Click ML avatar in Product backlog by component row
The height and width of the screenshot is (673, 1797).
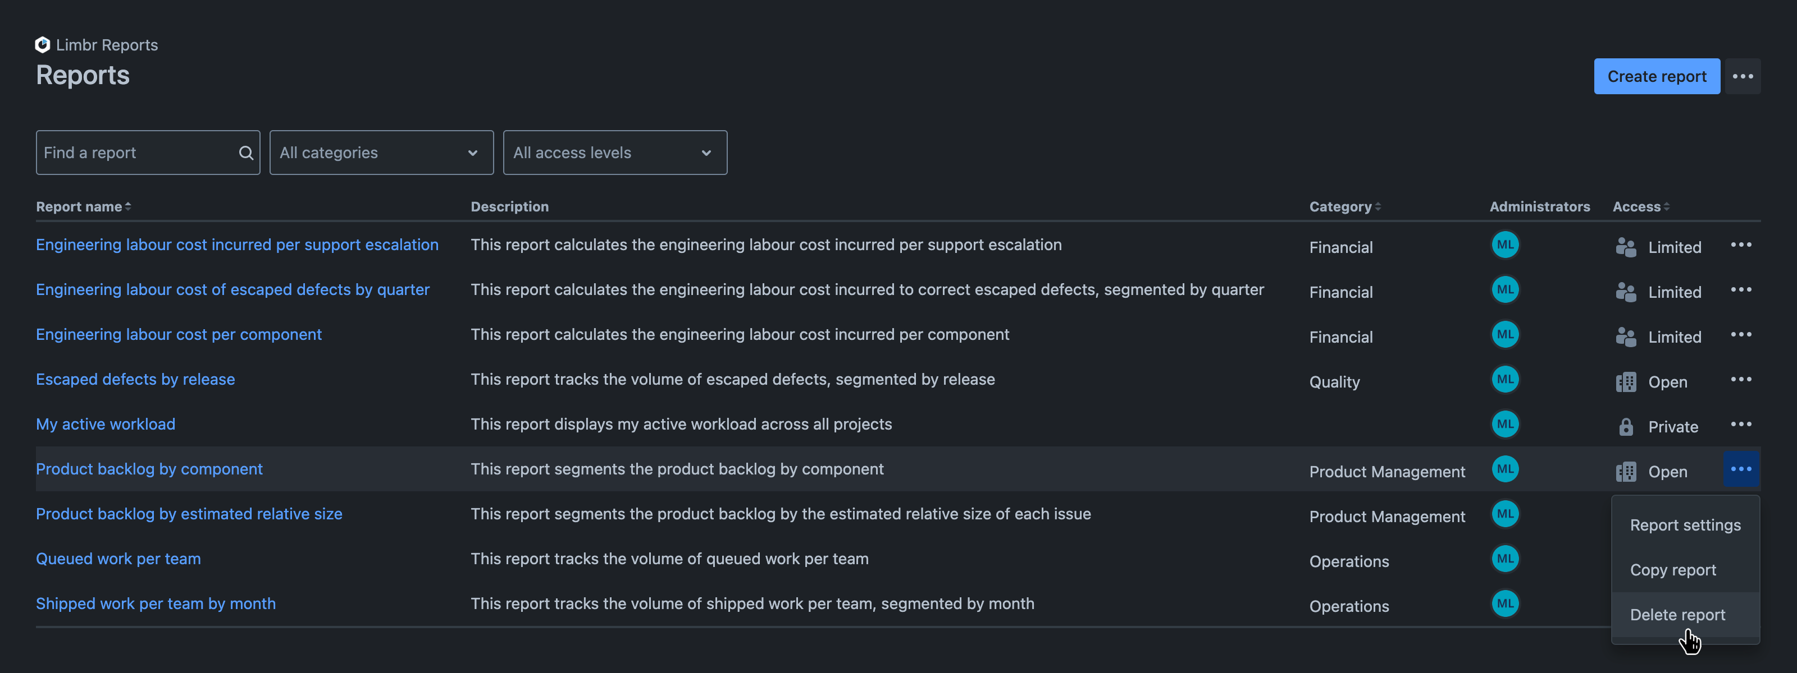tap(1505, 469)
